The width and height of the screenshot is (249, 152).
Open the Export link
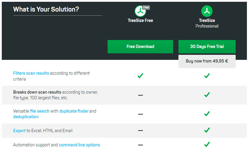pyautogui.click(x=19, y=131)
